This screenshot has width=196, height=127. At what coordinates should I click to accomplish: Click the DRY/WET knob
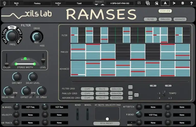pyautogui.click(x=17, y=77)
